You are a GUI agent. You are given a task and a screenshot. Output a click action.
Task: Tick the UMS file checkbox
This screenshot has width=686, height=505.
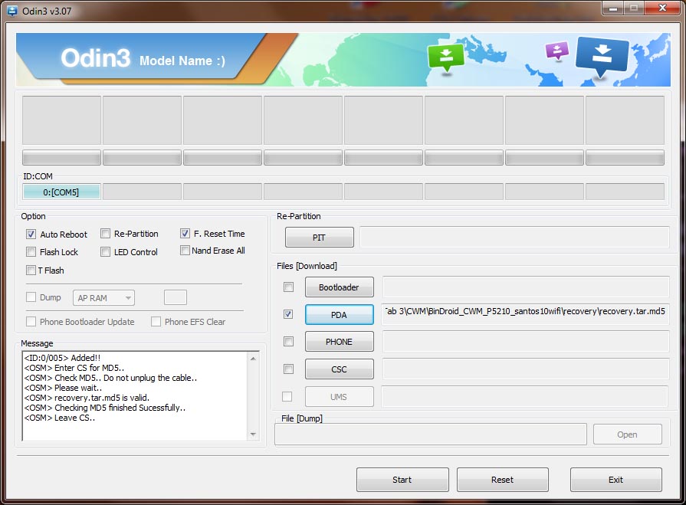287,397
